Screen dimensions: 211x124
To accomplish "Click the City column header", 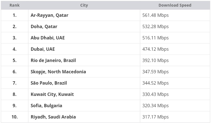I will coord(84,5).
